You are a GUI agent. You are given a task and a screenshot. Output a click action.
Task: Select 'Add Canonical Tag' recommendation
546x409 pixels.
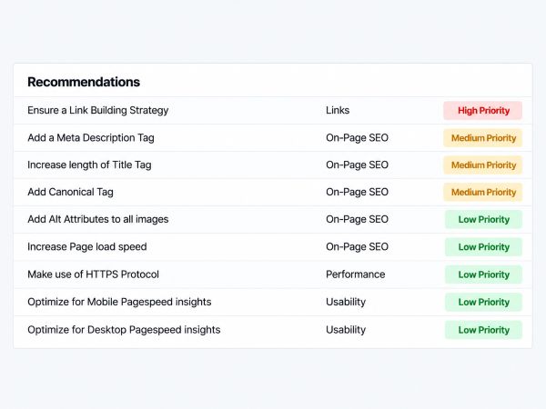click(70, 192)
